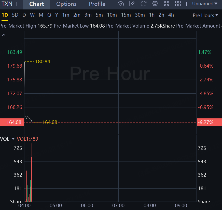
Task: Open the drawing edit tool icon
Action: 132,4
